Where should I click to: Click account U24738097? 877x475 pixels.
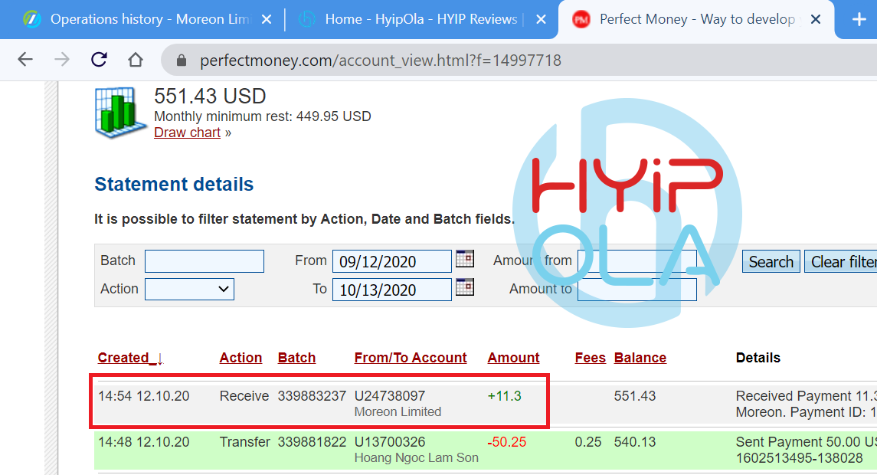(390, 396)
